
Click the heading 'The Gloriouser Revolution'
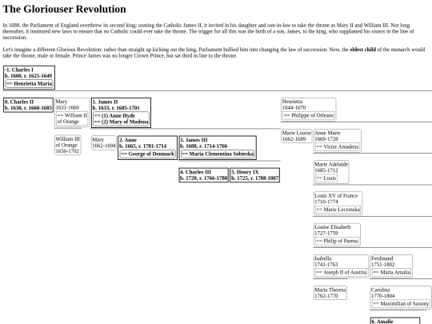[x=64, y=9]
